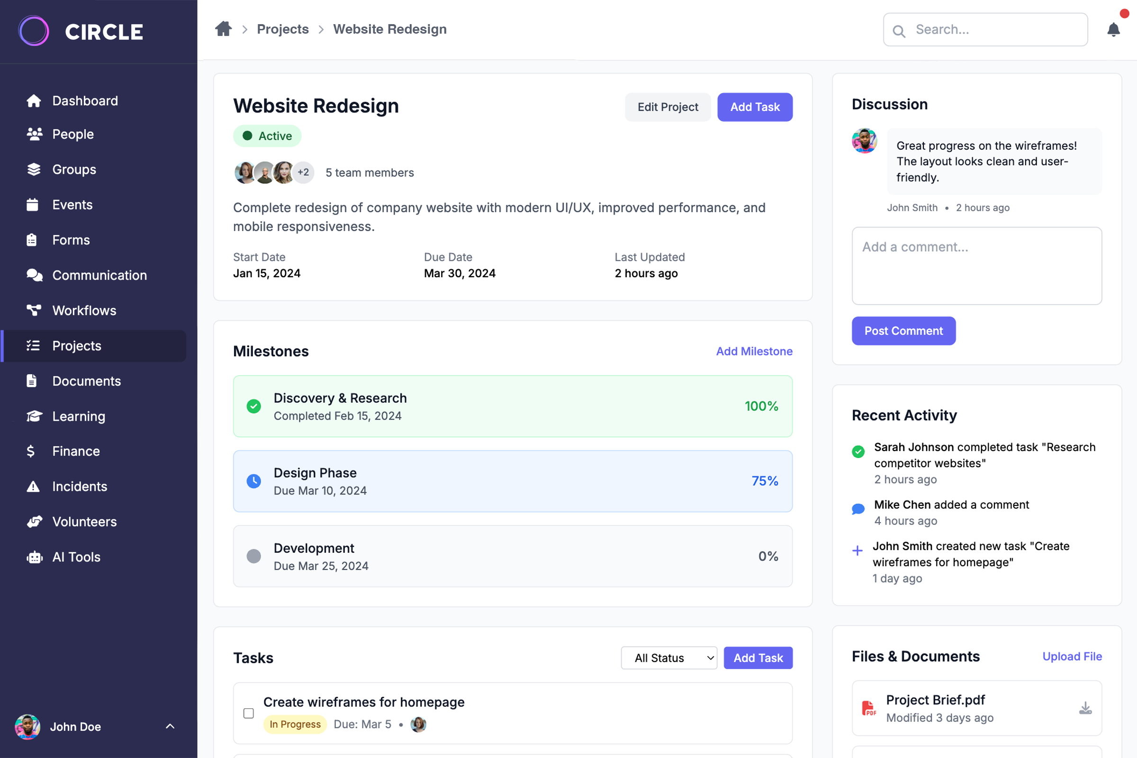Click the Add Milestone link
This screenshot has width=1137, height=758.
754,351
